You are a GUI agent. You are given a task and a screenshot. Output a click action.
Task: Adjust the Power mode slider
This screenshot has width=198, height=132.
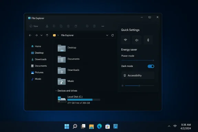tap(137, 60)
